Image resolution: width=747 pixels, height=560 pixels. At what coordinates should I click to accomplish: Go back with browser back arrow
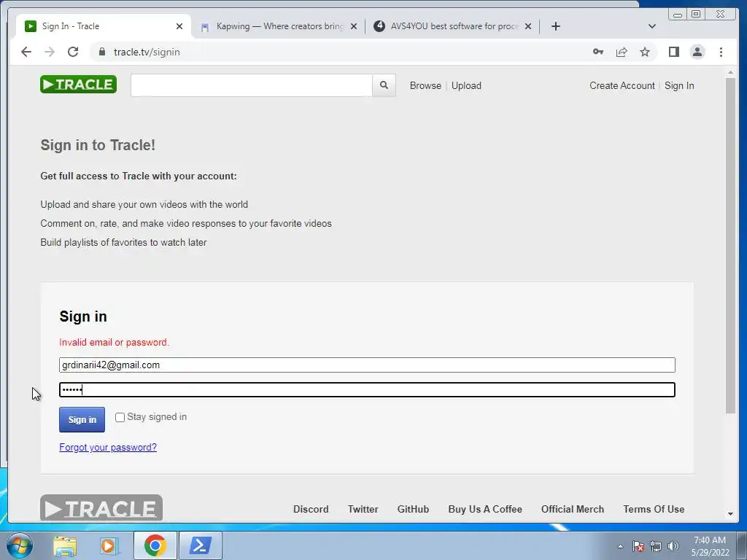26,52
